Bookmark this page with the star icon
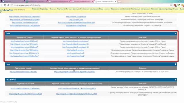The width and height of the screenshot is (184, 103). (x=171, y=5)
